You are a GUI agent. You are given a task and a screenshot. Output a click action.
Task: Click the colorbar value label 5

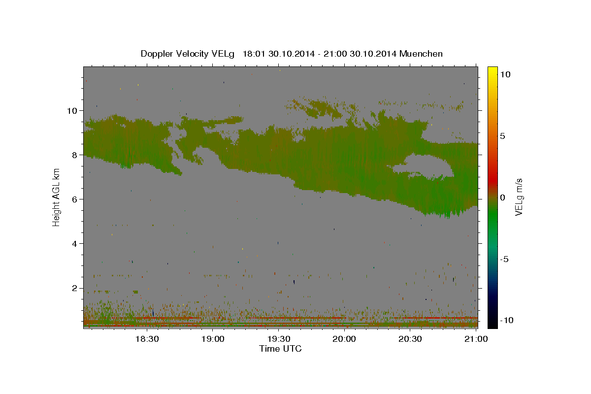pos(502,135)
